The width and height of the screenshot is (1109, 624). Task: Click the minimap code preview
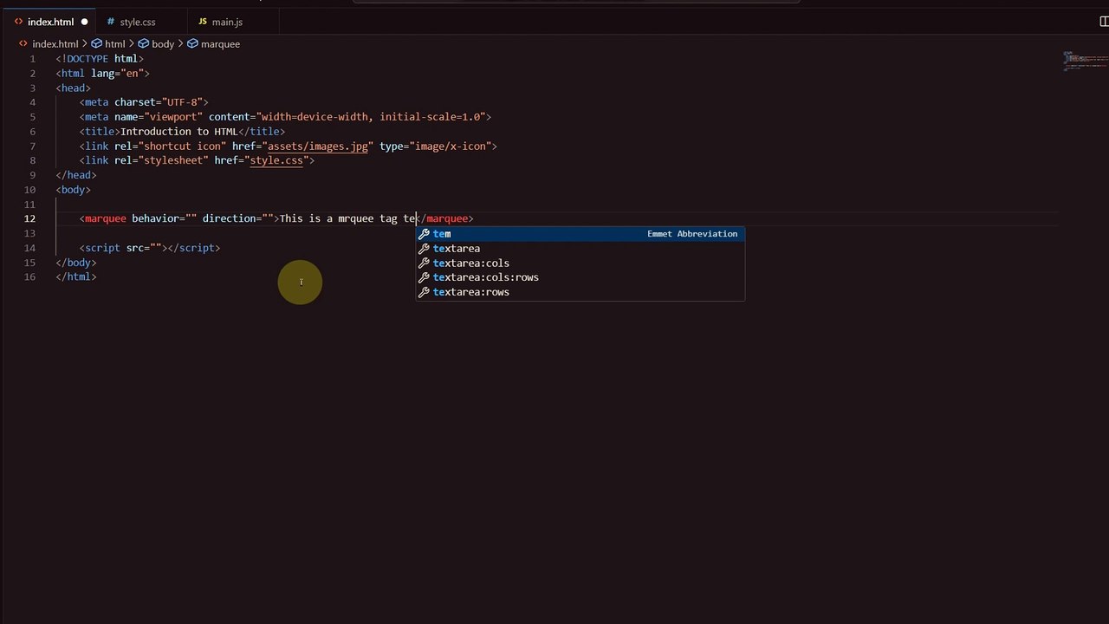click(1085, 61)
